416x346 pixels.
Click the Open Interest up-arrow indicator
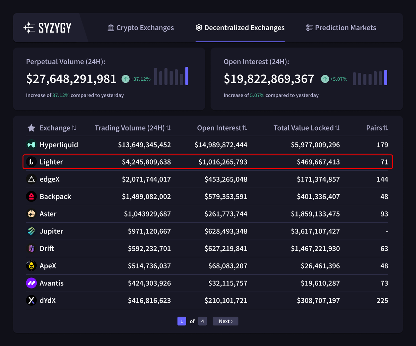click(325, 79)
